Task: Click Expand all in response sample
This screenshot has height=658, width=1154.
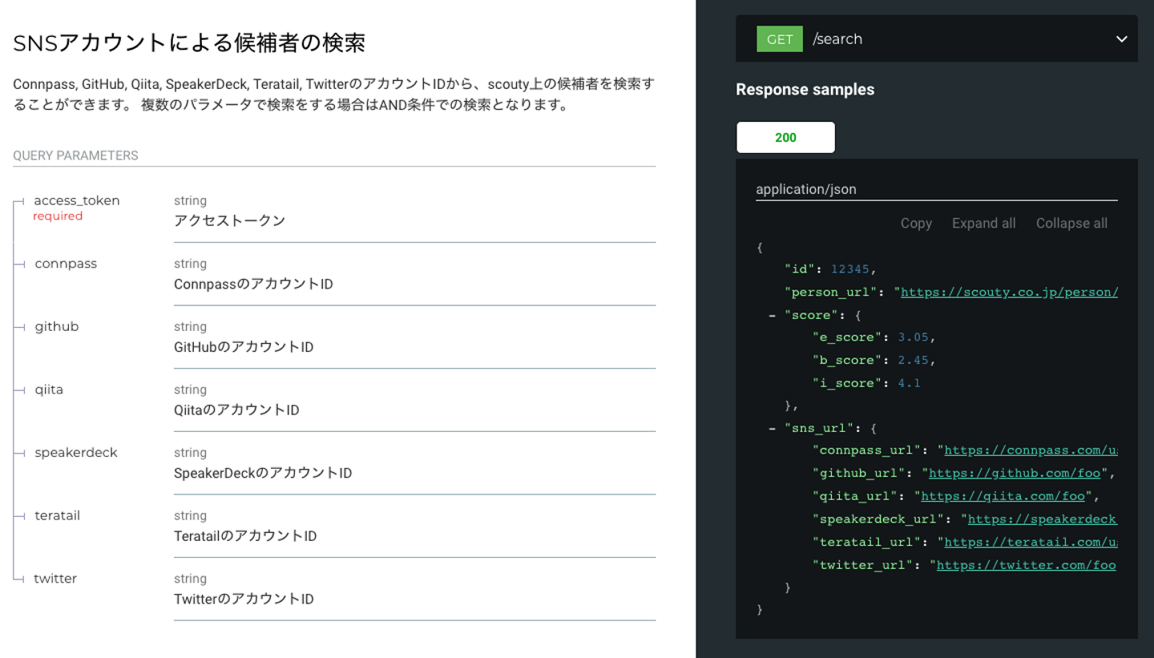Action: (983, 224)
